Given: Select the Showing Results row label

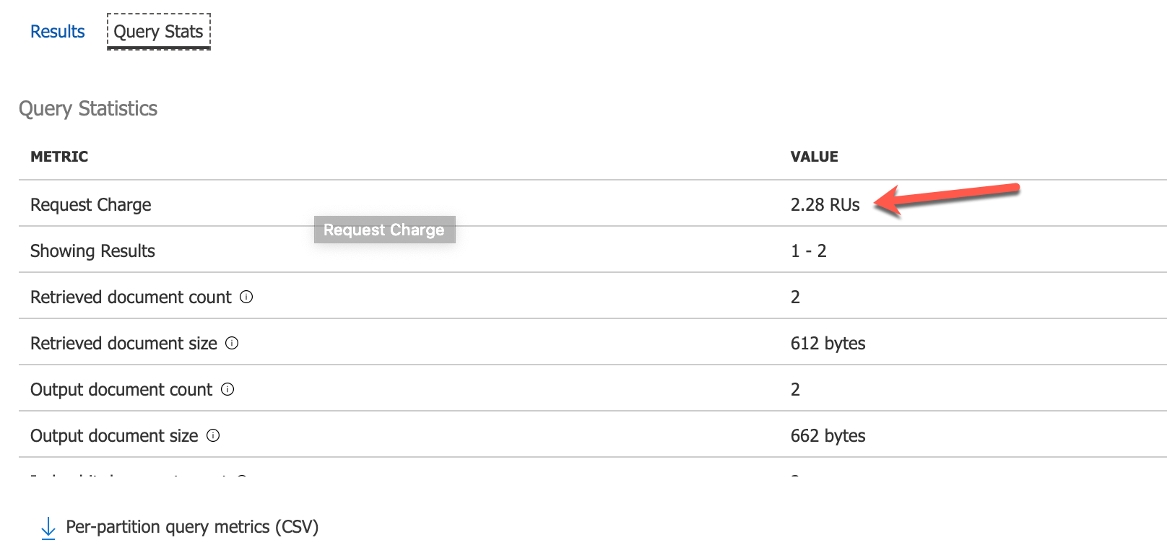Looking at the screenshot, I should (x=92, y=251).
